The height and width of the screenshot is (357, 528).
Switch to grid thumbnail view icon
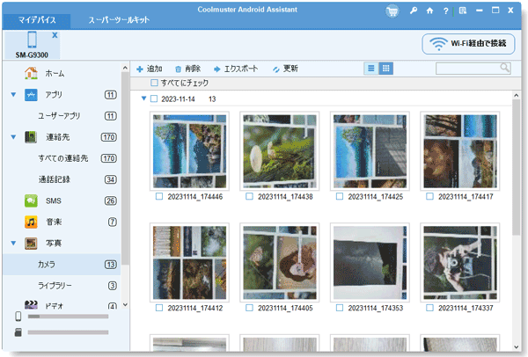386,69
